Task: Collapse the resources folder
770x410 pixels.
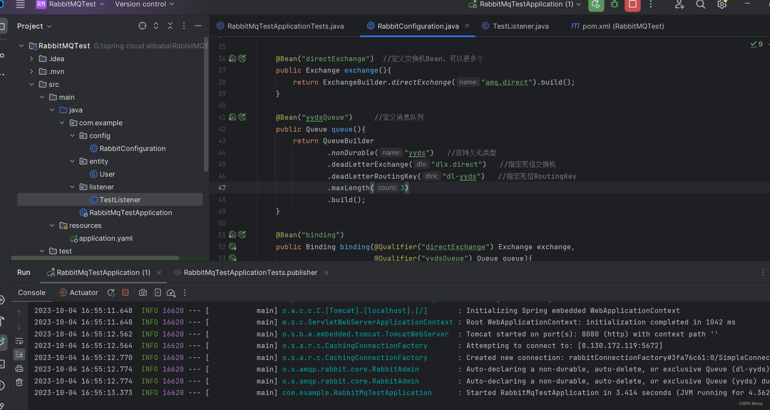Action: [52, 225]
